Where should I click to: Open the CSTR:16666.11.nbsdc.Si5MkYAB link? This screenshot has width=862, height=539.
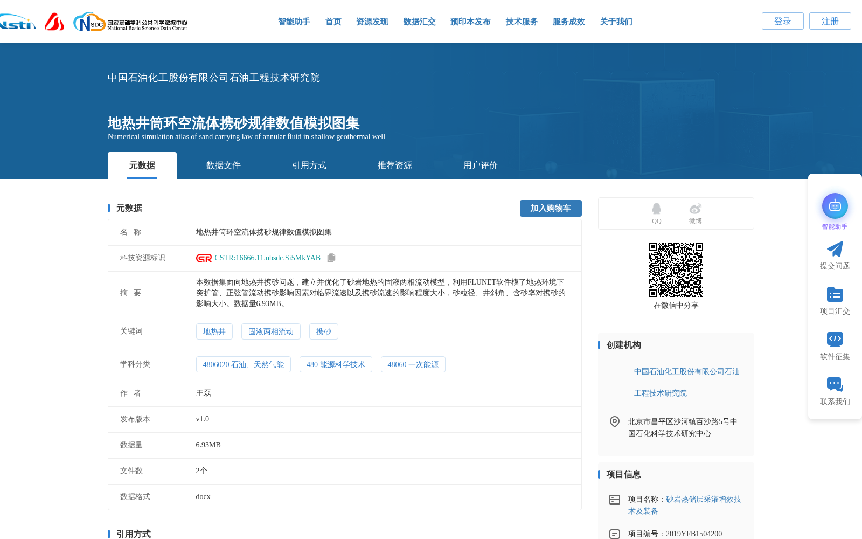coord(267,258)
